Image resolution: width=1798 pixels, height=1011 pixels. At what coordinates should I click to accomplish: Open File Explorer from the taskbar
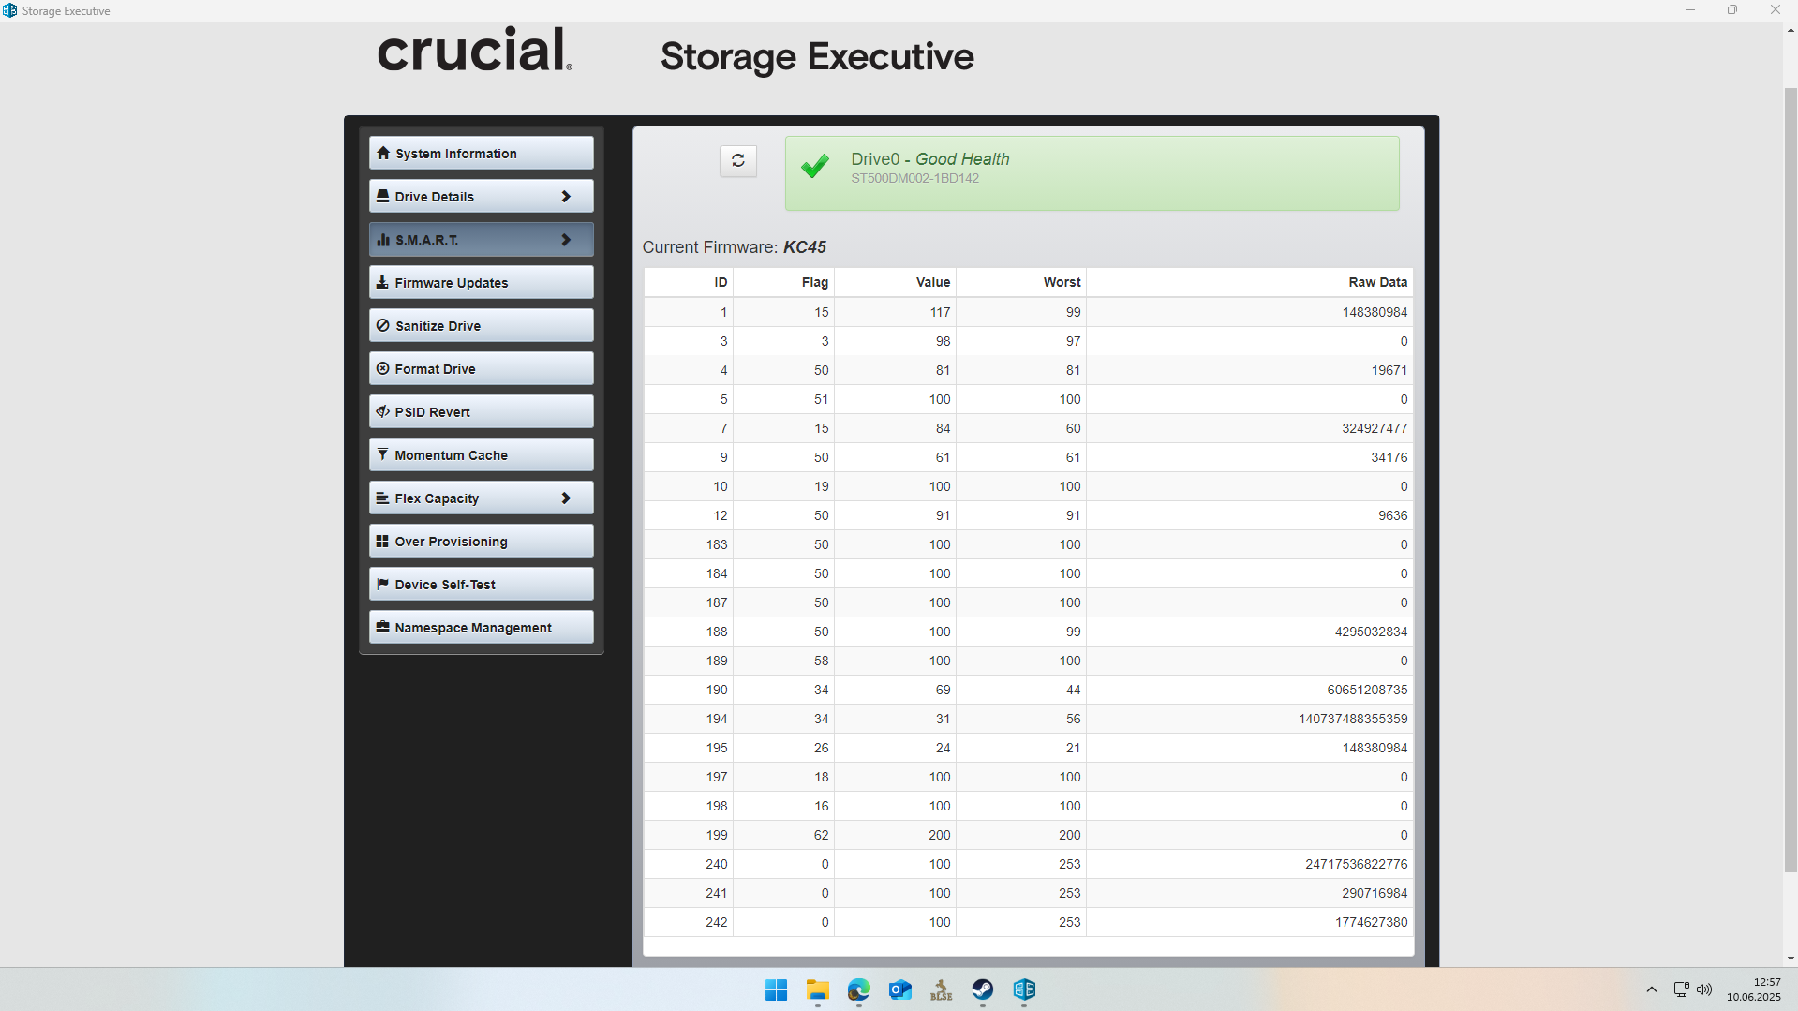(x=817, y=989)
